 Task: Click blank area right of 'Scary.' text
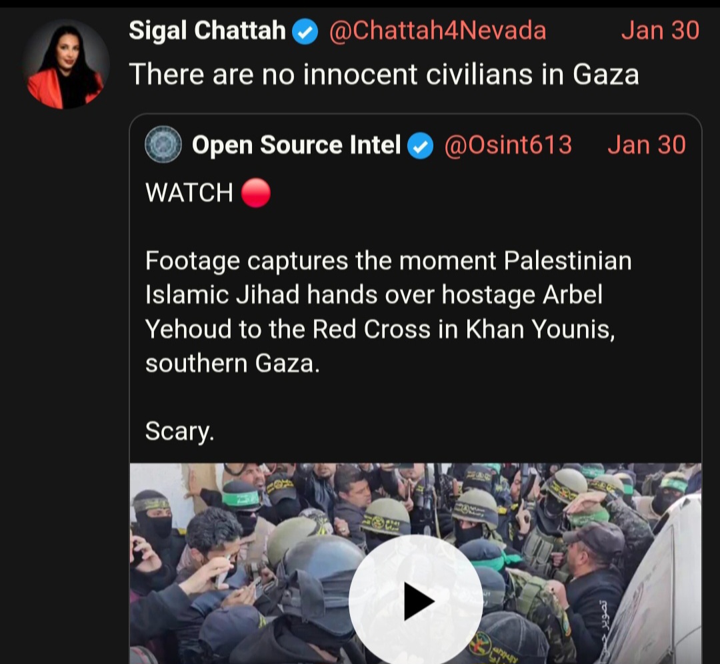[453, 432]
